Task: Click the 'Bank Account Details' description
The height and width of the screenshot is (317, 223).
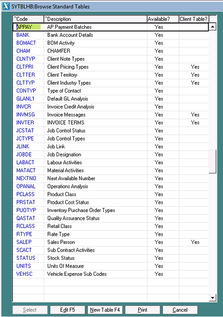Action: pyautogui.click(x=70, y=35)
